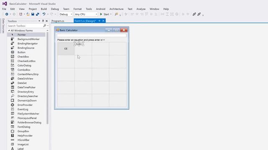Screen dimensions: 268x150
Task: Click the CE button on the calculator form
Action: point(66,49)
